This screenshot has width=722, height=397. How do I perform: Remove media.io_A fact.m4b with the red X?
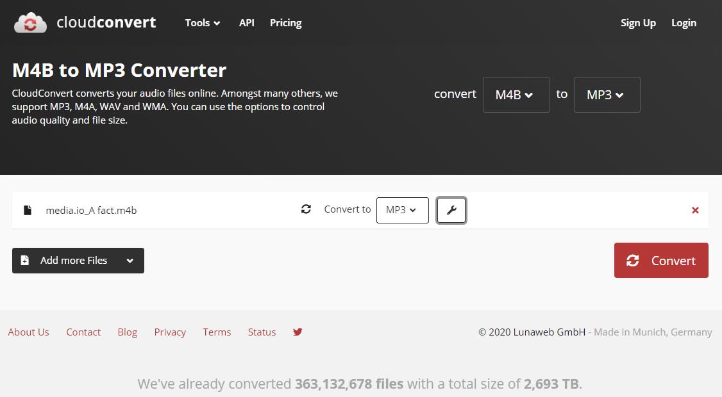point(695,210)
